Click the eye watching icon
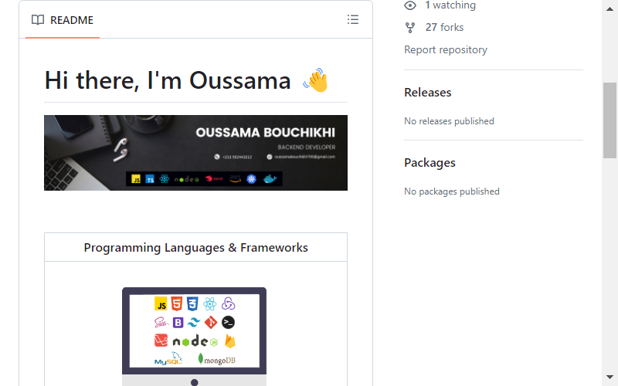The width and height of the screenshot is (618, 386). (x=410, y=5)
